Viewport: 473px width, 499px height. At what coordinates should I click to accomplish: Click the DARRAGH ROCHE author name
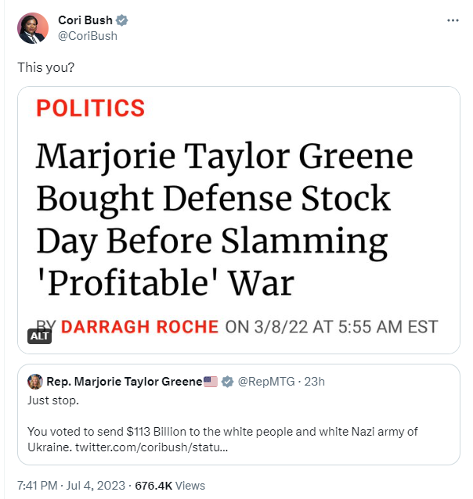pyautogui.click(x=140, y=326)
